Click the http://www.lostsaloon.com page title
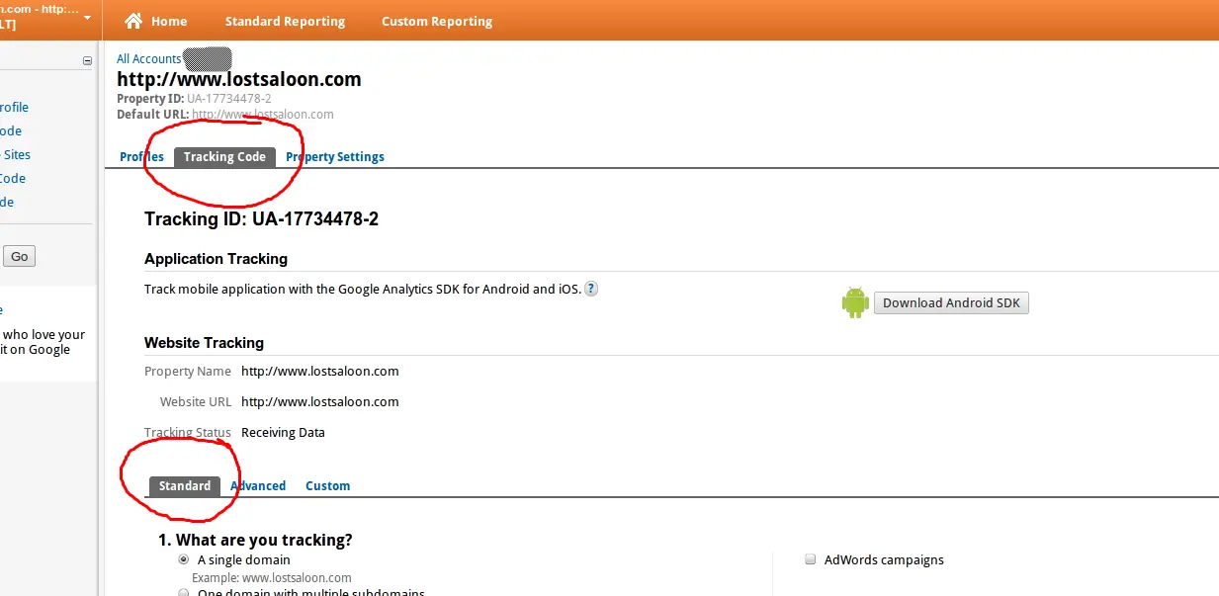Image resolution: width=1219 pixels, height=596 pixels. pos(239,79)
